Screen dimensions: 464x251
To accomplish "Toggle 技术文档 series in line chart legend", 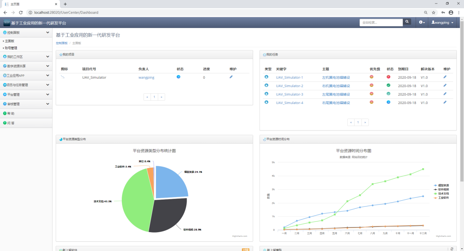I will (441, 194).
